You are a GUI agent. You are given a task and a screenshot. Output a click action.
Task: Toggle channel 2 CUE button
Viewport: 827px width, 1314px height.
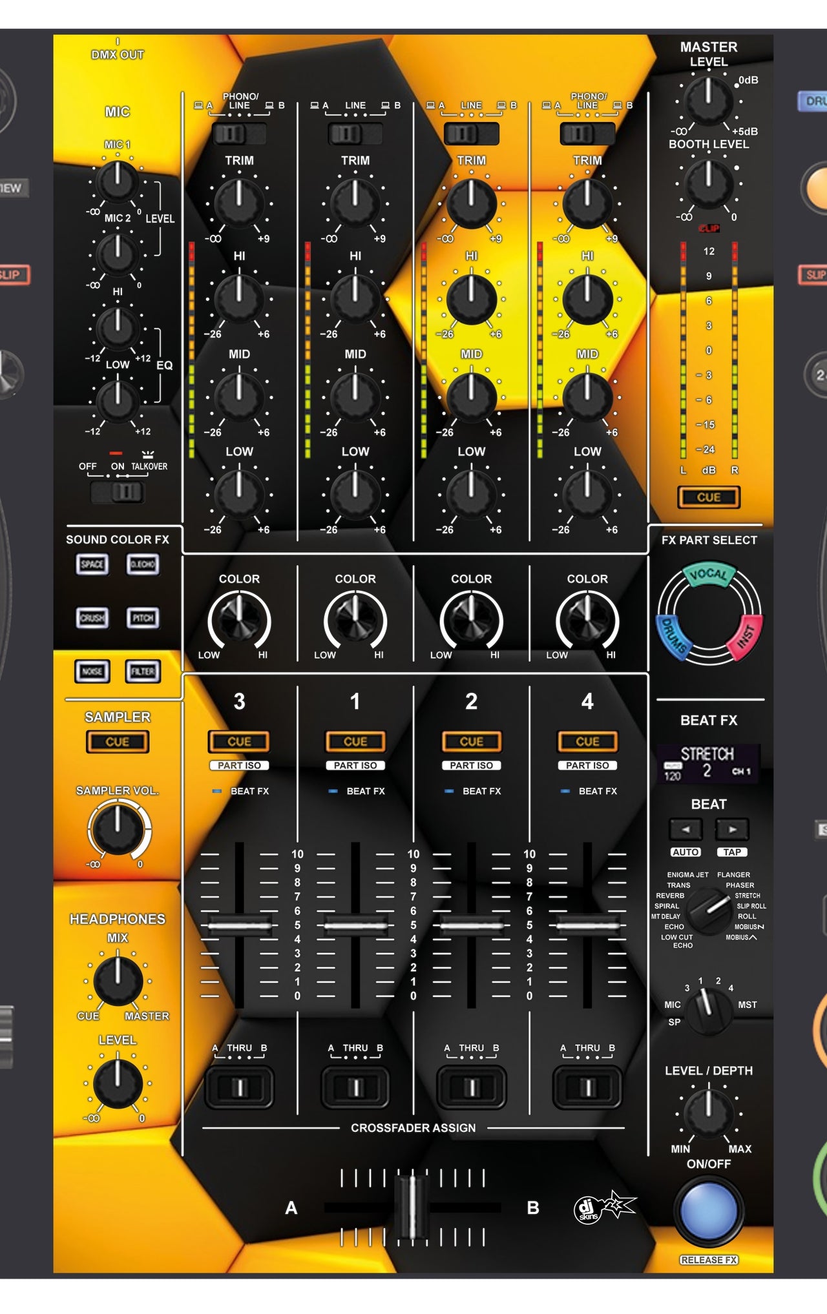(472, 742)
